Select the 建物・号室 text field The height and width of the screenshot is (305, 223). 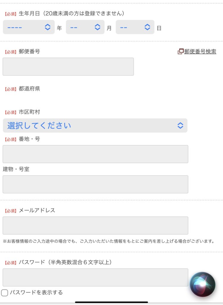pos(95,184)
